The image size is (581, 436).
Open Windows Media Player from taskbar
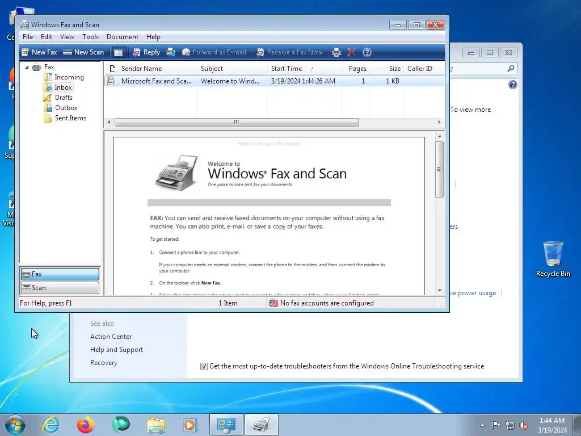pos(191,425)
